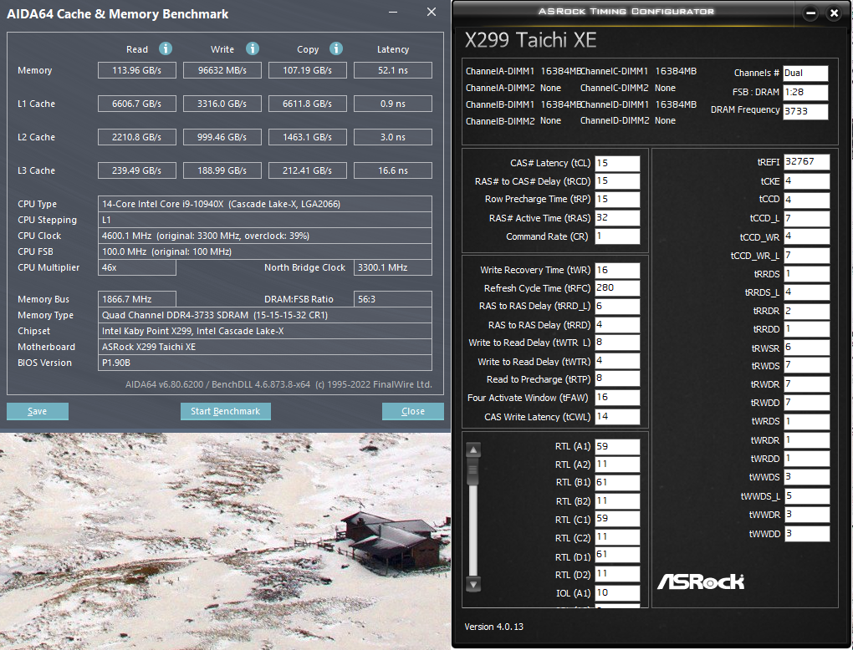Select the Read to Precharge (tRTP) field
Viewport: 853px width, 650px height.
click(617, 378)
